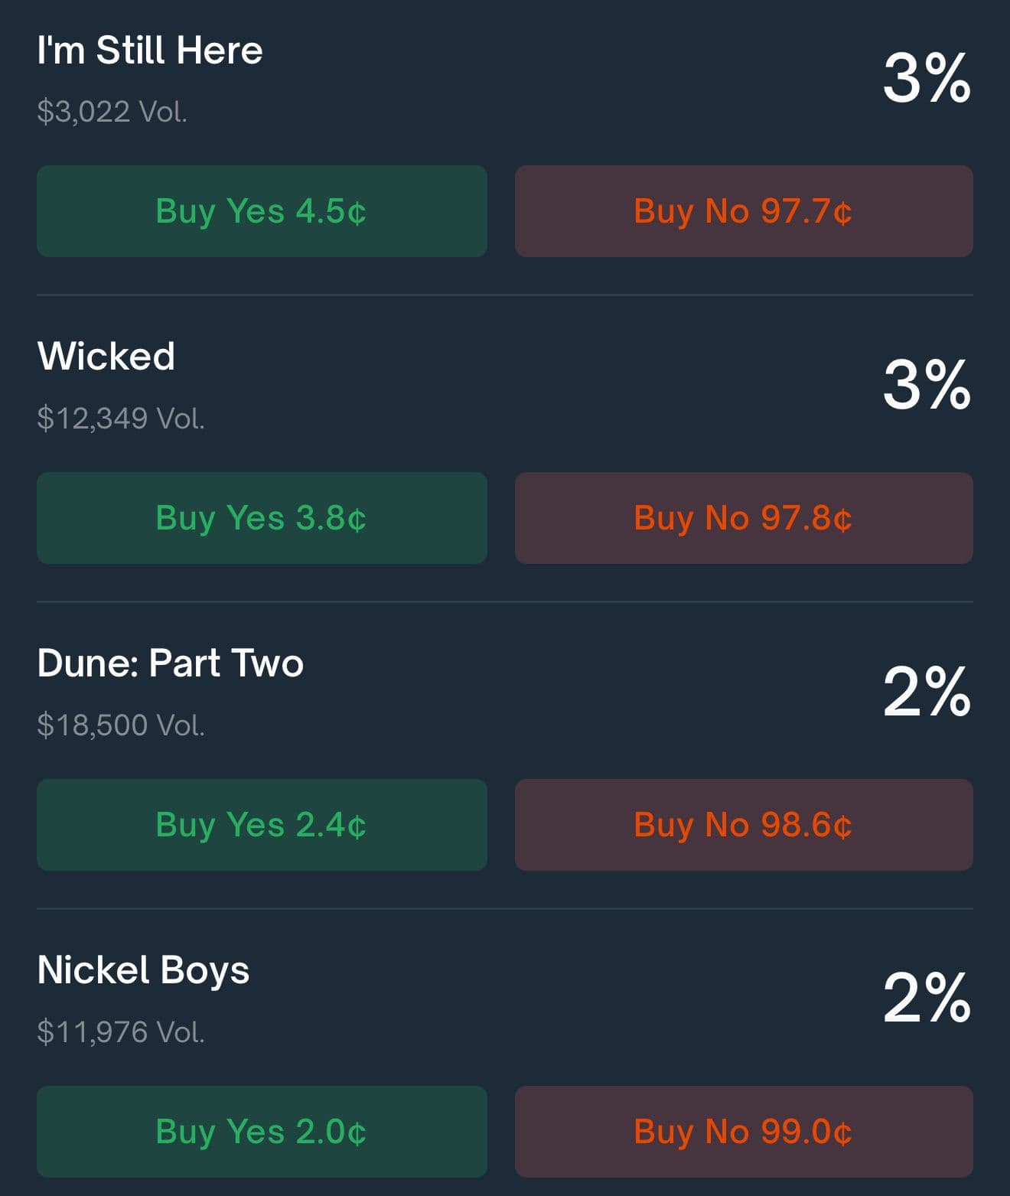The height and width of the screenshot is (1196, 1010).
Task: Buy Yes on Nickel Boys at 2.0¢
Action: pyautogui.click(x=262, y=1132)
